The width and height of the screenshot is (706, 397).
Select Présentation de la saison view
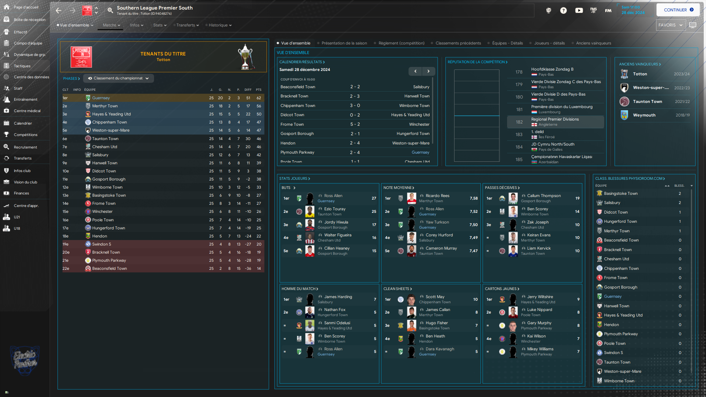tap(344, 43)
